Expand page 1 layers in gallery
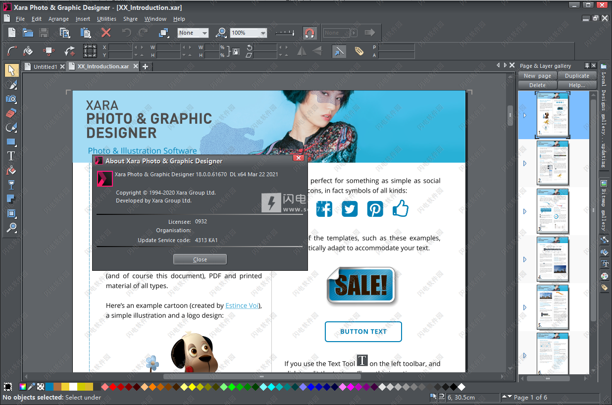Screen dimensions: 612x405 tap(525, 115)
